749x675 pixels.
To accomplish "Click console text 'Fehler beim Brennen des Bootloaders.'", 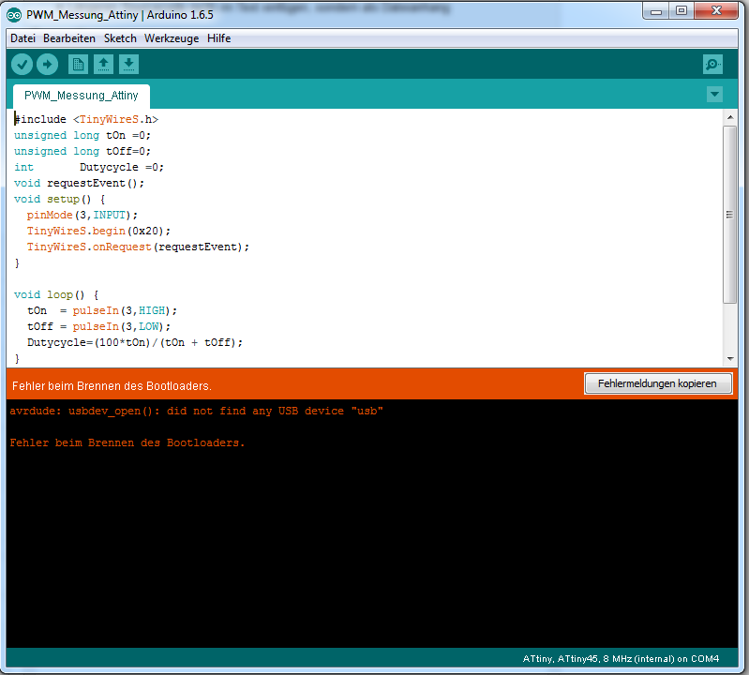I will 127,442.
